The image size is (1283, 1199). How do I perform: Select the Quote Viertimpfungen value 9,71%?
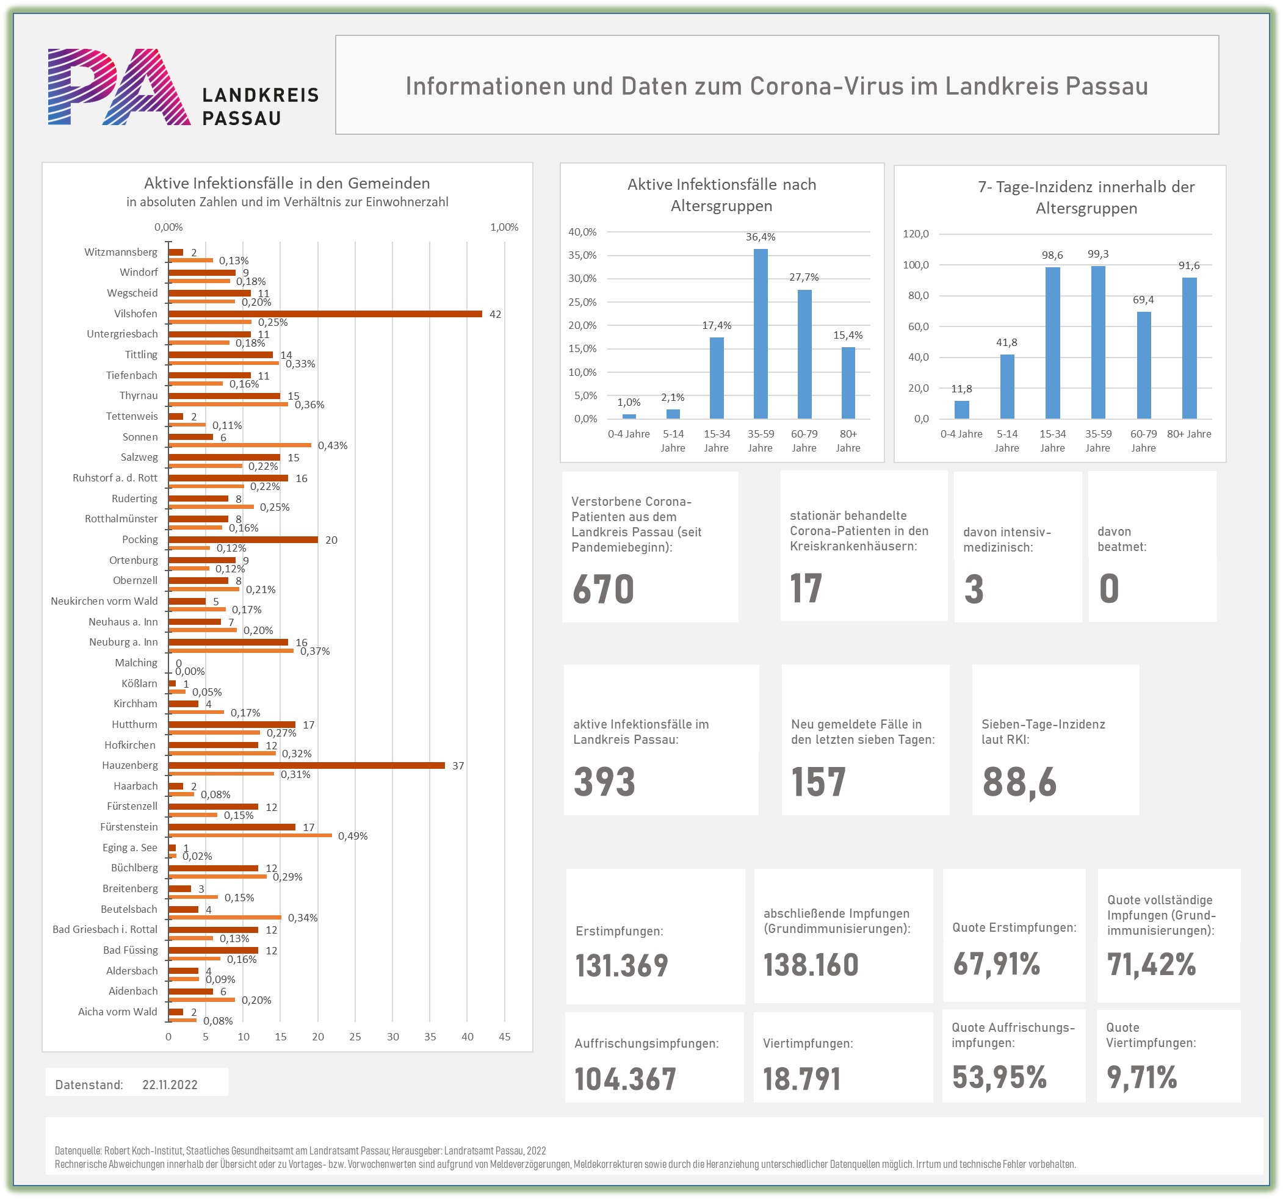[1141, 1077]
